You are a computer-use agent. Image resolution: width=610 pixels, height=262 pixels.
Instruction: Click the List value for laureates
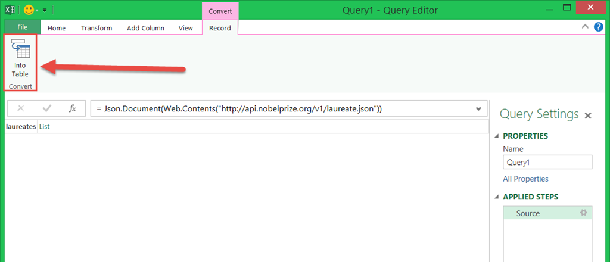pos(45,126)
